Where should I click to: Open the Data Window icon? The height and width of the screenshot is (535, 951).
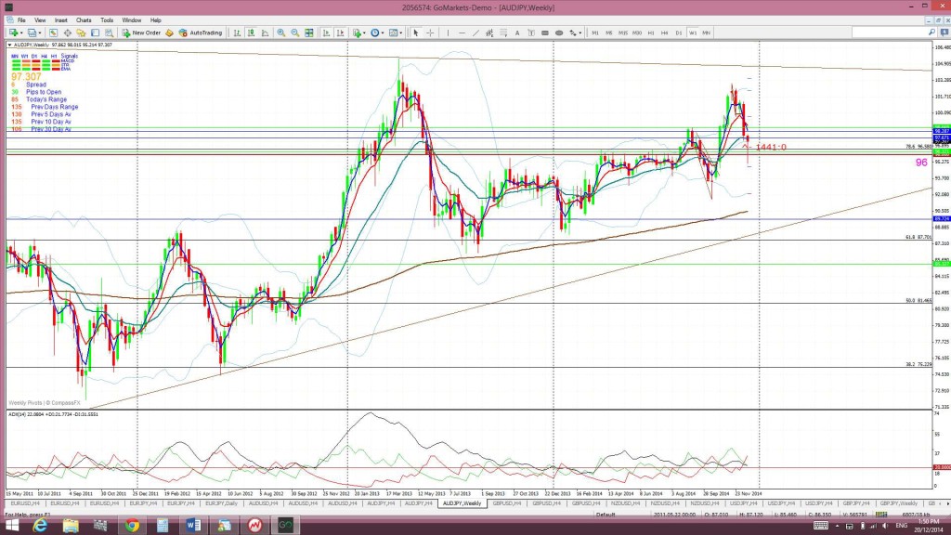pos(67,33)
